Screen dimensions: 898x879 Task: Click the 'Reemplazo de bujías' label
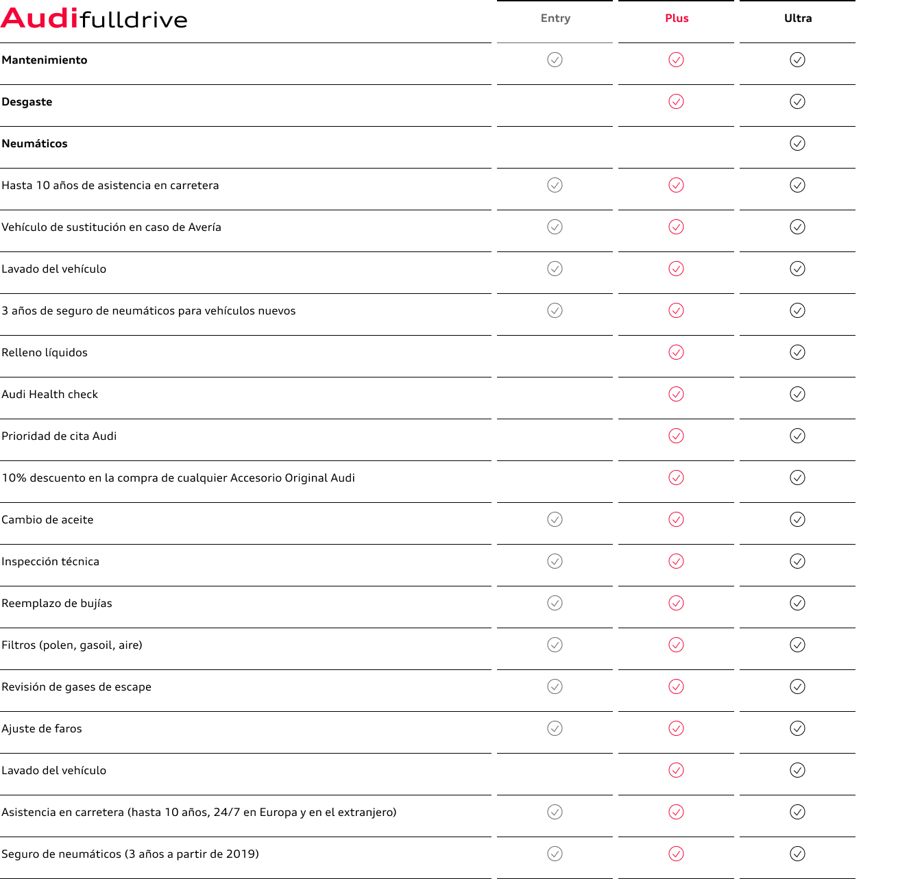point(57,604)
